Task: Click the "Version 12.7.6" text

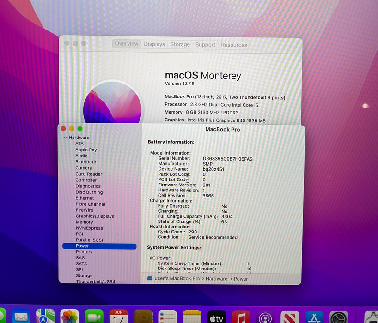Action: (x=179, y=84)
